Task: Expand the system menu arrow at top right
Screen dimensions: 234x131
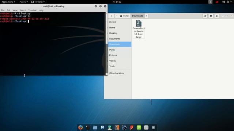Action: tap(231, 2)
